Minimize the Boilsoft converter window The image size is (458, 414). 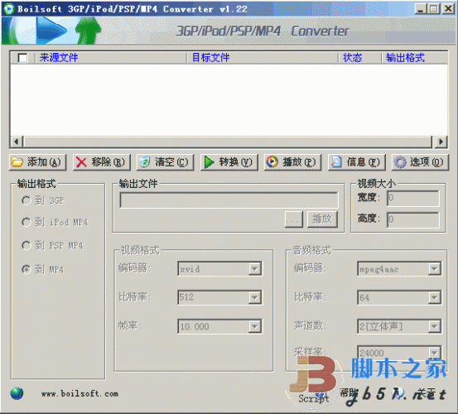tap(421, 9)
